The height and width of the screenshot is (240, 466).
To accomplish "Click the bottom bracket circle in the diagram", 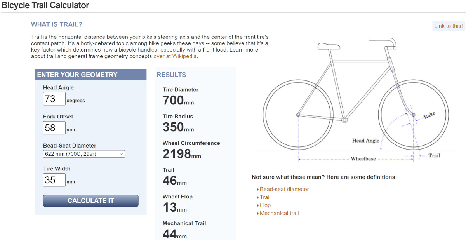I will point(344,120).
